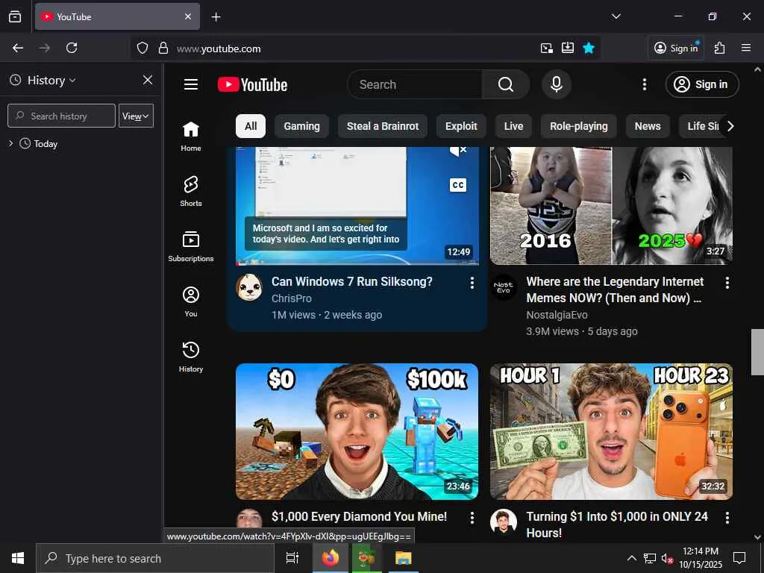764x573 pixels.
Task: Reload the page with the refresh button
Action: coord(72,48)
